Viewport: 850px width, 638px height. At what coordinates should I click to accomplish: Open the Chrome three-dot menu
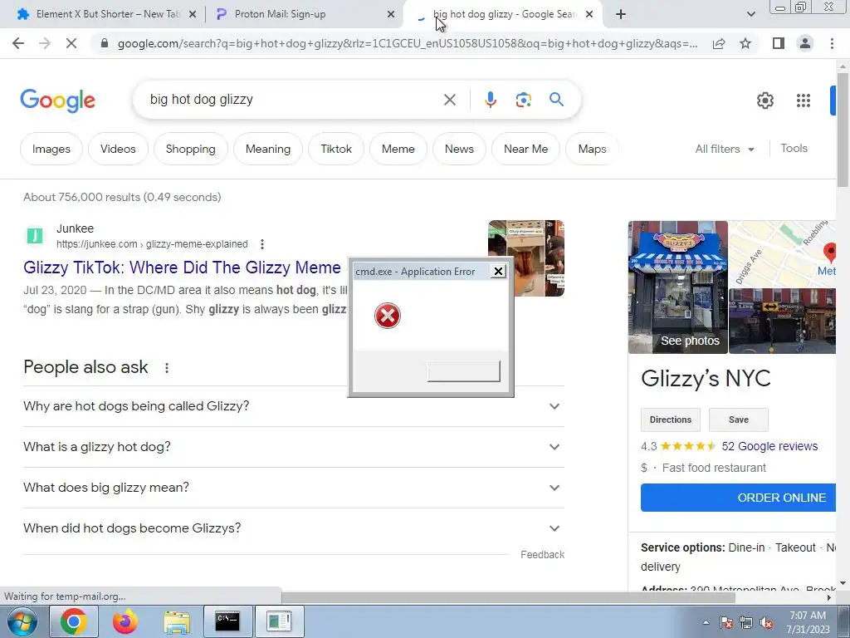click(832, 43)
